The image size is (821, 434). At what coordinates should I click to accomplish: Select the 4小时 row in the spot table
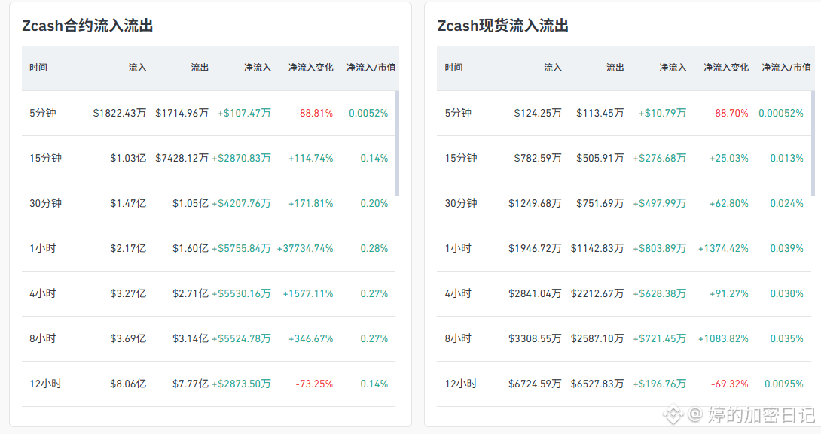624,293
